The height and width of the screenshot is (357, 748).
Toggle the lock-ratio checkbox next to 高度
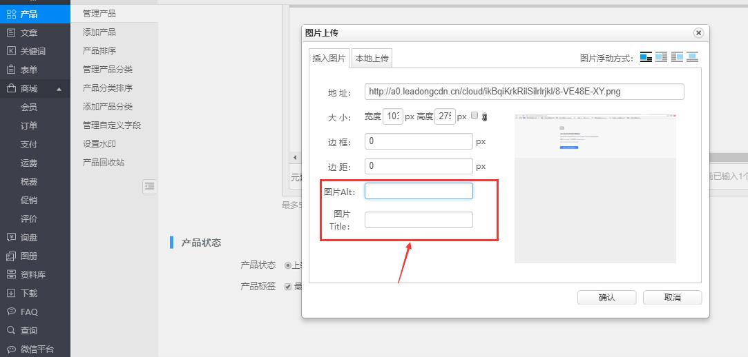pyautogui.click(x=474, y=116)
